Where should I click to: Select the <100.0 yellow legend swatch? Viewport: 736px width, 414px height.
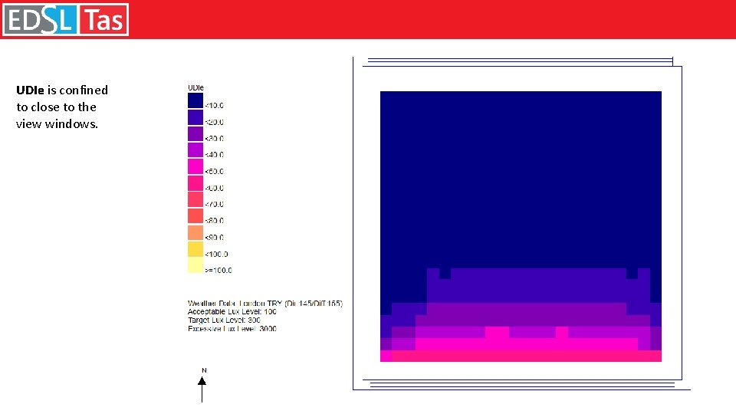195,248
